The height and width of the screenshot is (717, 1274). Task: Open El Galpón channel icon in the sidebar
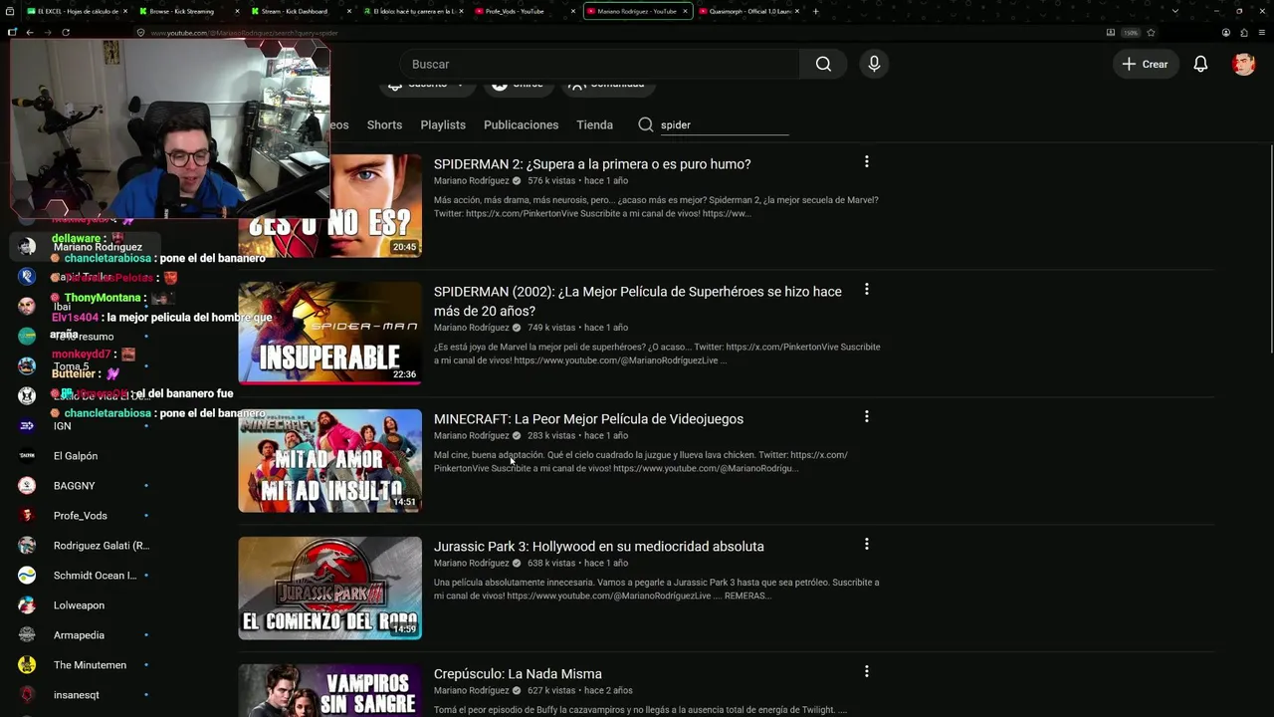tap(27, 456)
